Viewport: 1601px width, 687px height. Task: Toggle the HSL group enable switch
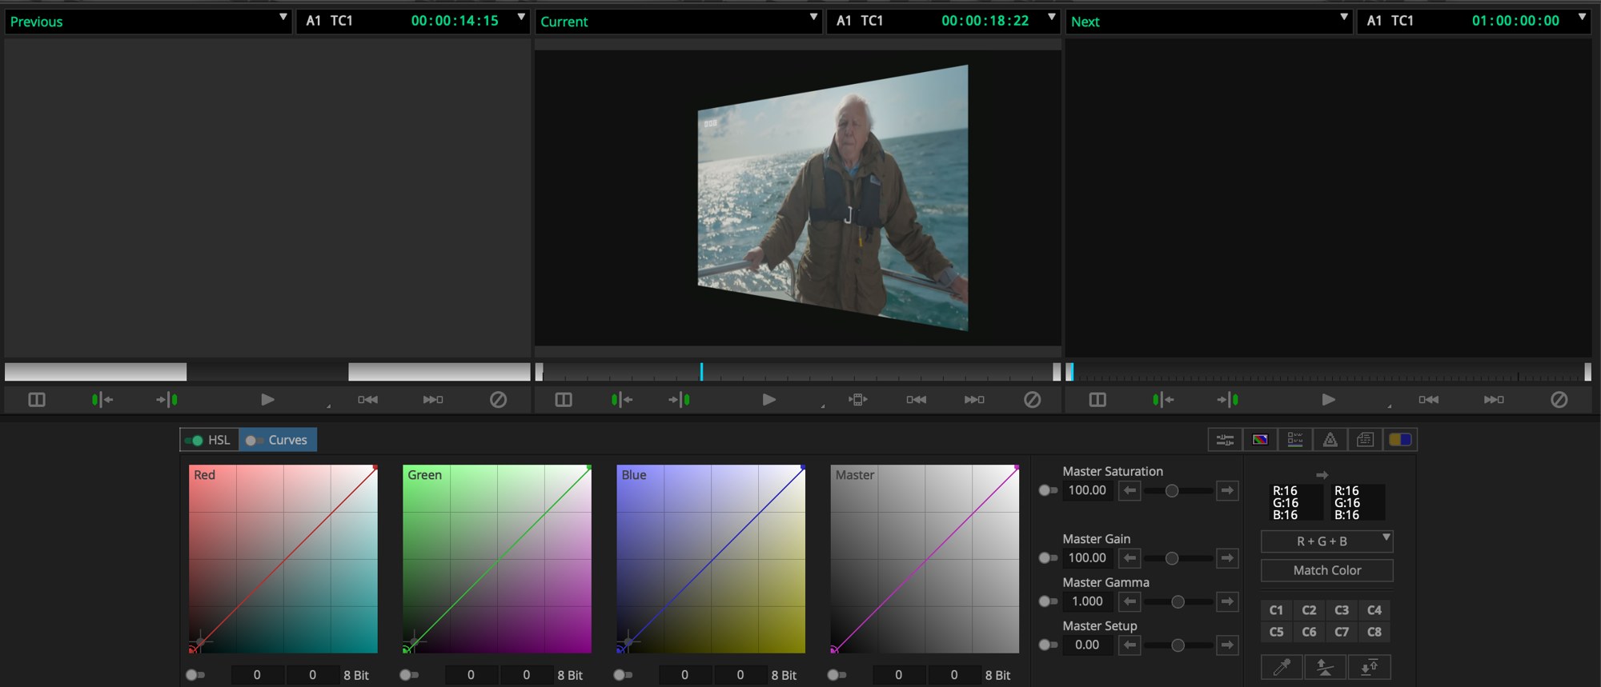click(194, 440)
